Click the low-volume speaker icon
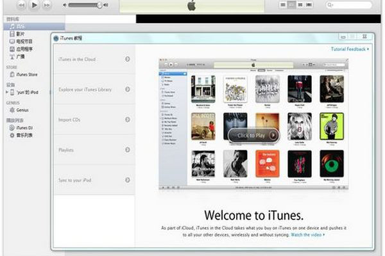 (x=65, y=5)
